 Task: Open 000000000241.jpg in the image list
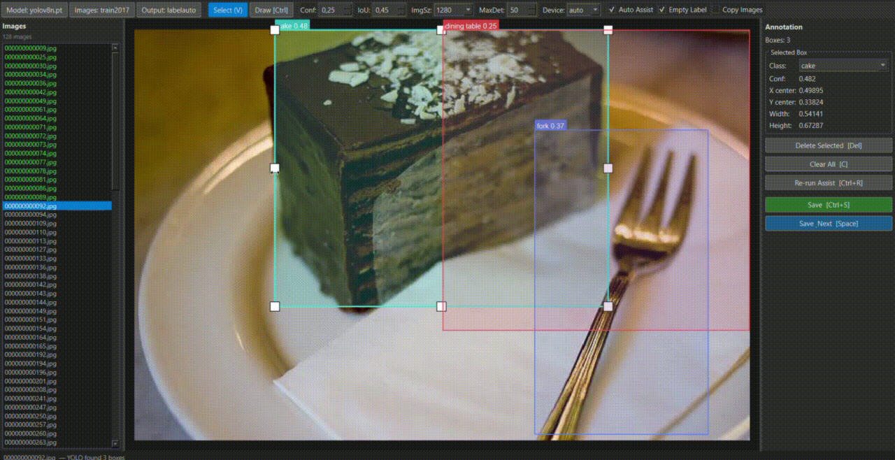click(x=57, y=398)
